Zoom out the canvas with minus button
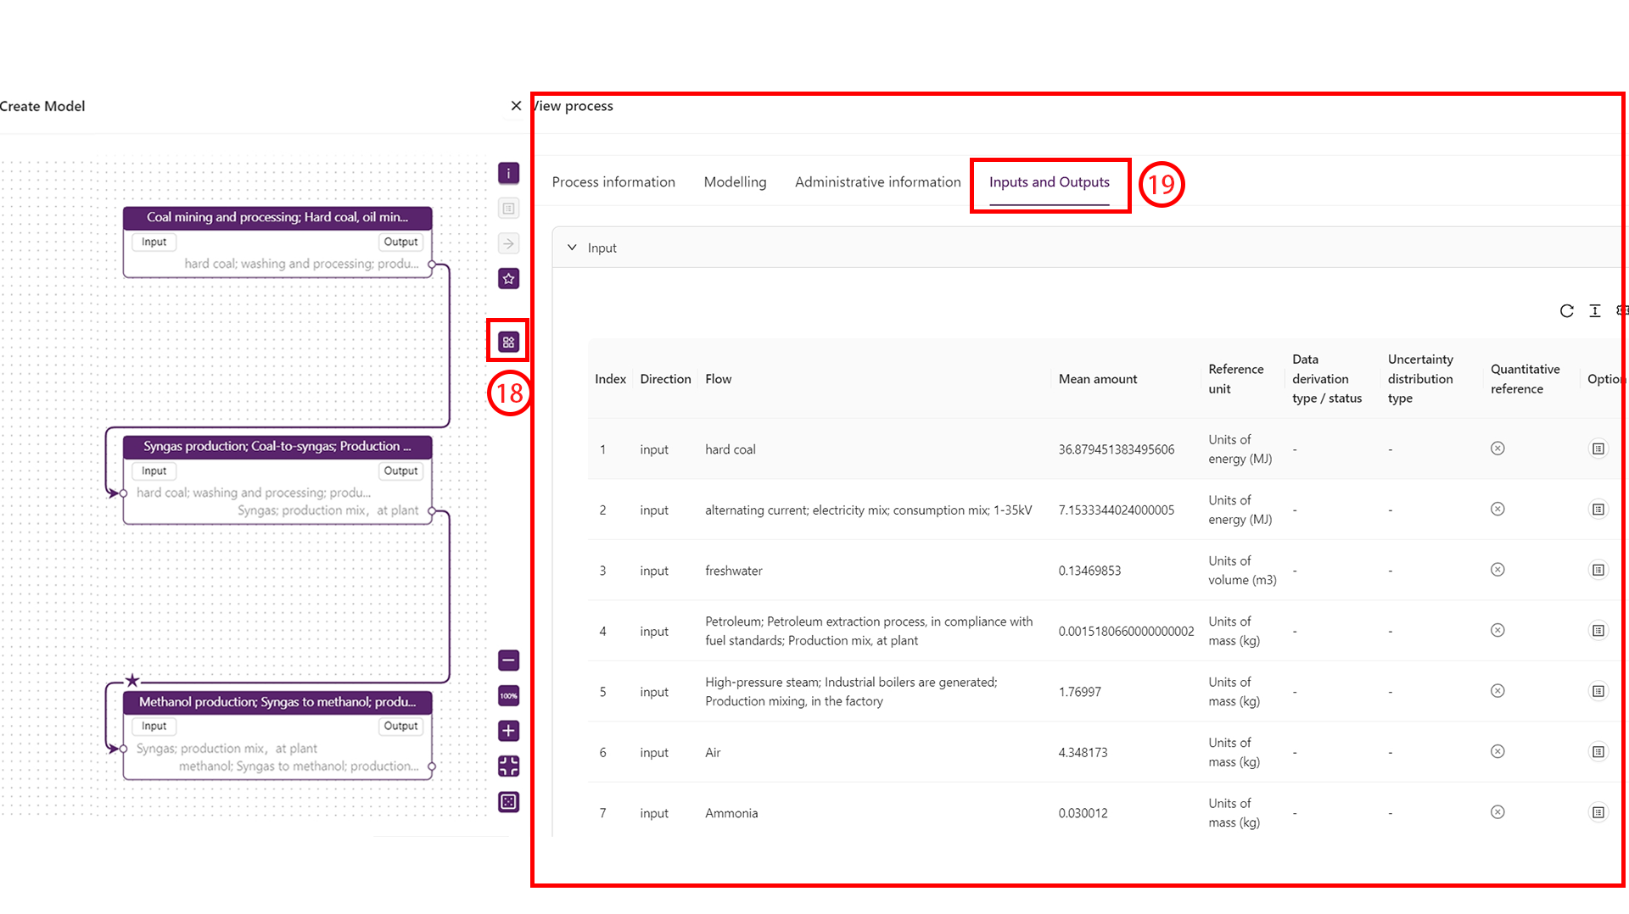Viewport: 1629px width, 914px height. [x=508, y=660]
